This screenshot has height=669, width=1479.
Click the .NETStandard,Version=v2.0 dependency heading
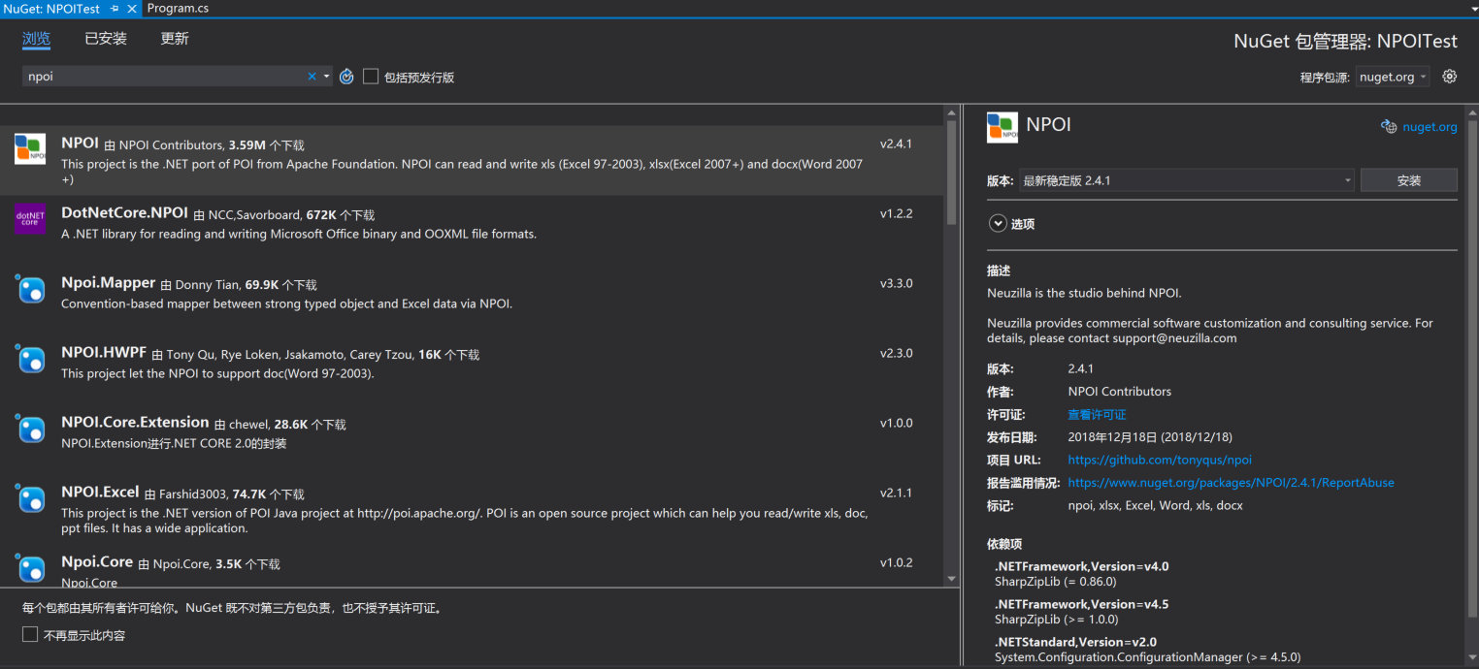pos(1075,642)
